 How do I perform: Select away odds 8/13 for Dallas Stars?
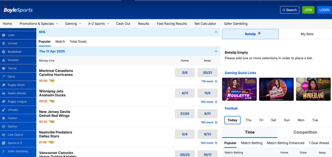click(207, 134)
